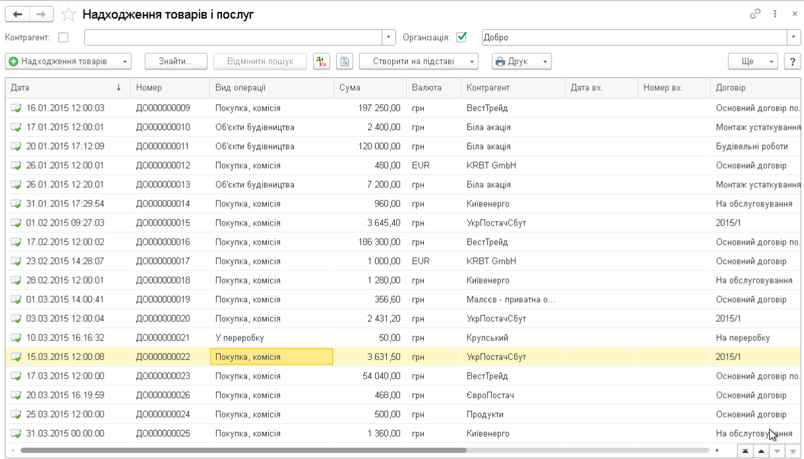Expand the Створити на підставі dropdown
The height and width of the screenshot is (459, 804).
(418, 61)
